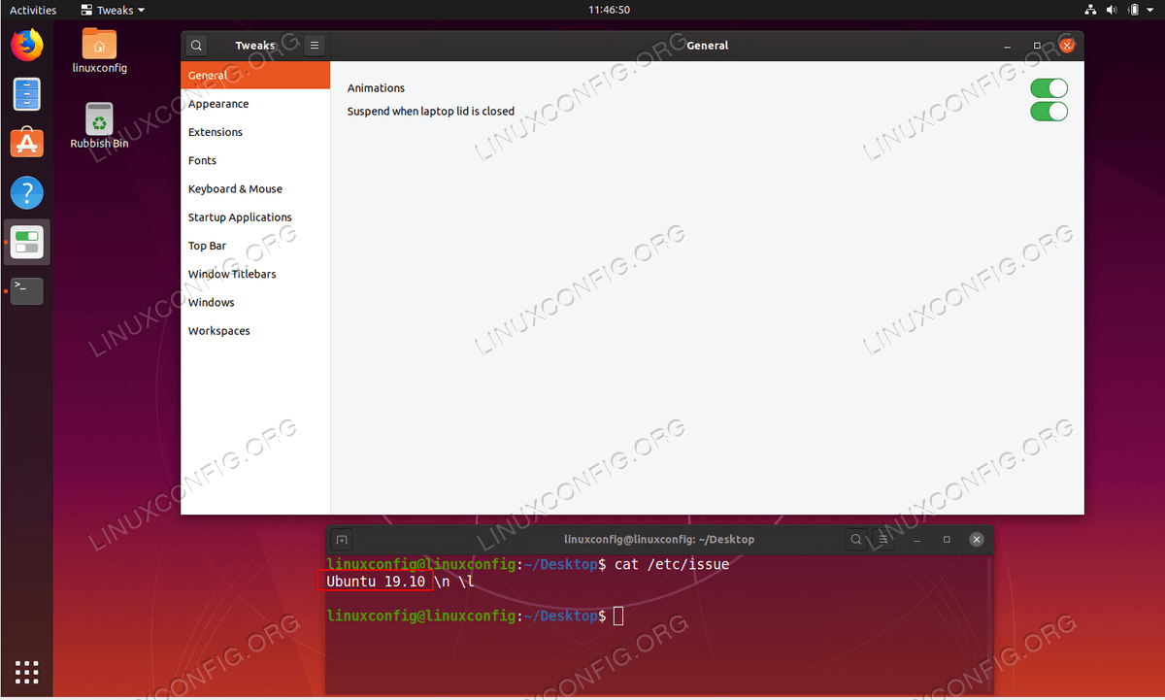
Task: Click the new tab icon in Terminal
Action: click(341, 540)
